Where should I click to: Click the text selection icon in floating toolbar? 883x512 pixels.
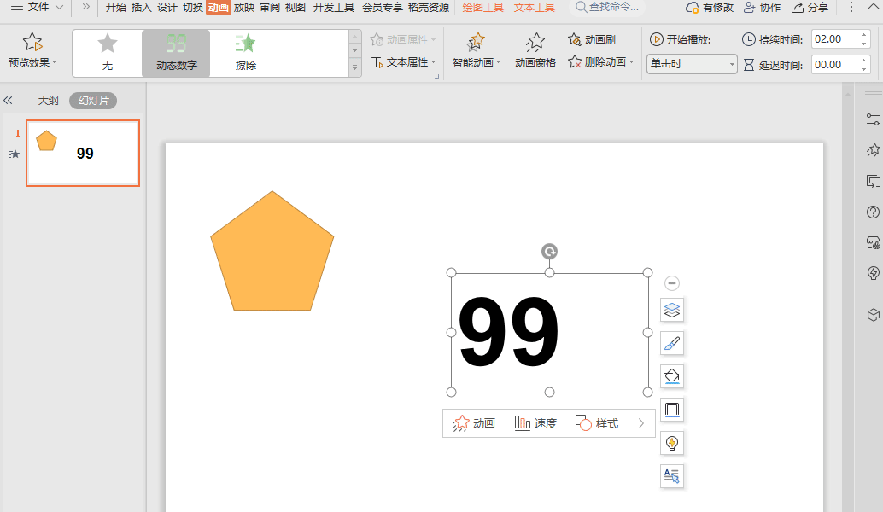672,476
